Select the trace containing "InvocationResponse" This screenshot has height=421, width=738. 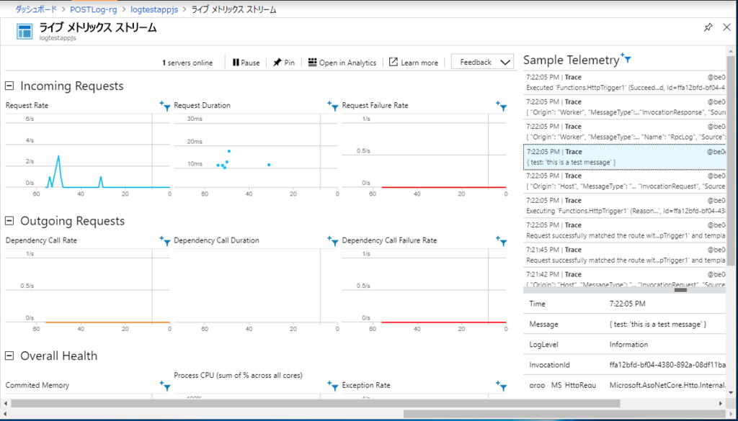pyautogui.click(x=624, y=107)
